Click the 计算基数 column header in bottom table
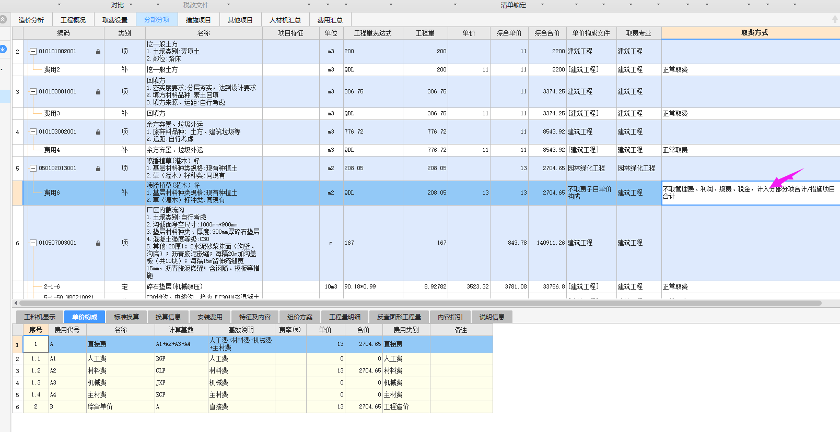Viewport: 840px width, 432px height. (181, 330)
